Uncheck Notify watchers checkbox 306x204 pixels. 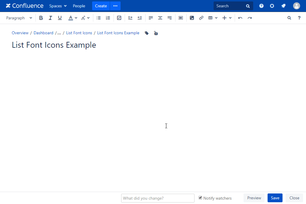click(x=200, y=198)
